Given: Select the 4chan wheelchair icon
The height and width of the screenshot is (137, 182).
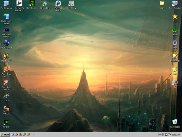Looking at the screenshot, I should [175, 31].
